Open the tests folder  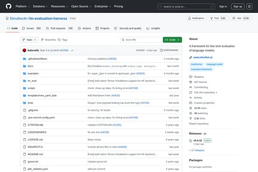click(x=31, y=103)
